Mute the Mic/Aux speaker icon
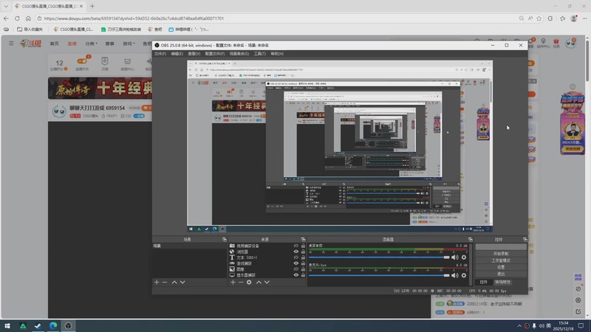 (455, 275)
